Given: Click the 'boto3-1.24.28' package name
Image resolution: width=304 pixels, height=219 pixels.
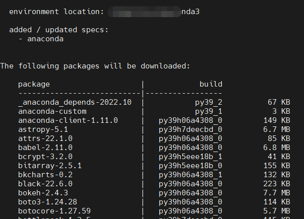Looking at the screenshot, I should (48, 202).
